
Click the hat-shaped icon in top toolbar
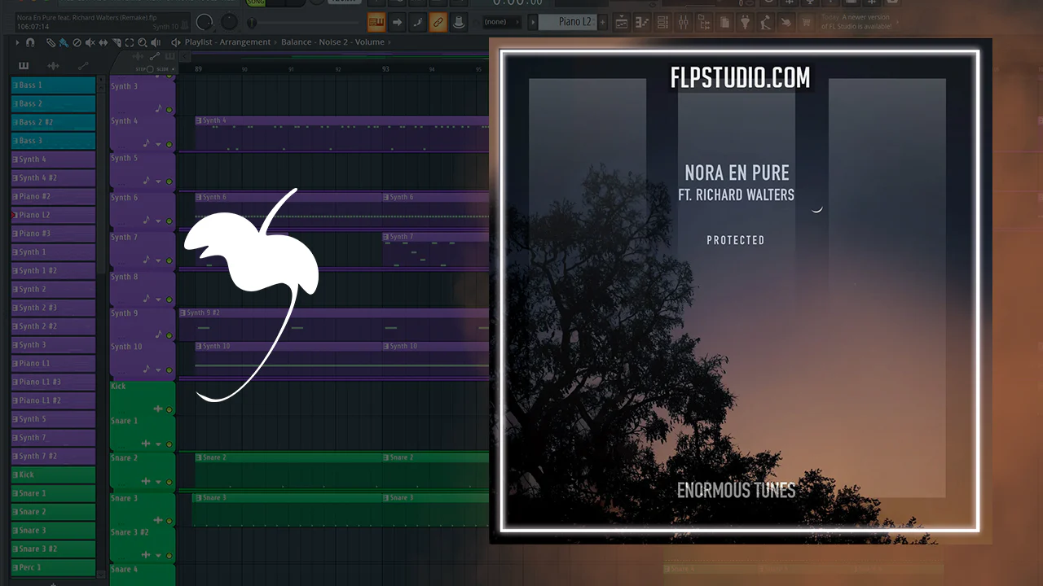click(x=459, y=22)
